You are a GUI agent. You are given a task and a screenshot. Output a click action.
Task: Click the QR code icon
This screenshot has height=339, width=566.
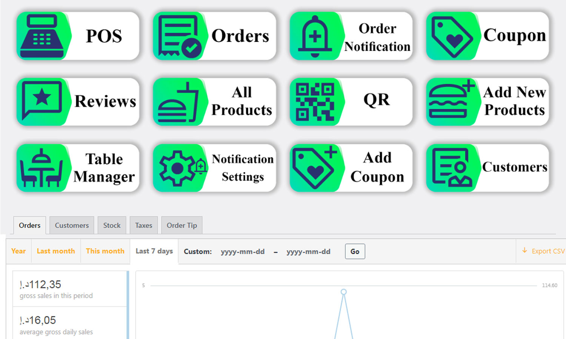pos(315,102)
